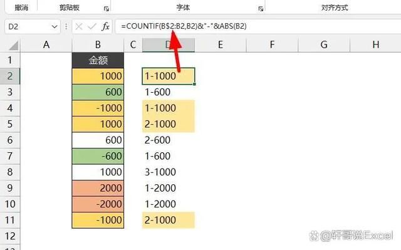Click the name box resize dots handle
Viewport: 401px width, 250px height.
click(66, 26)
